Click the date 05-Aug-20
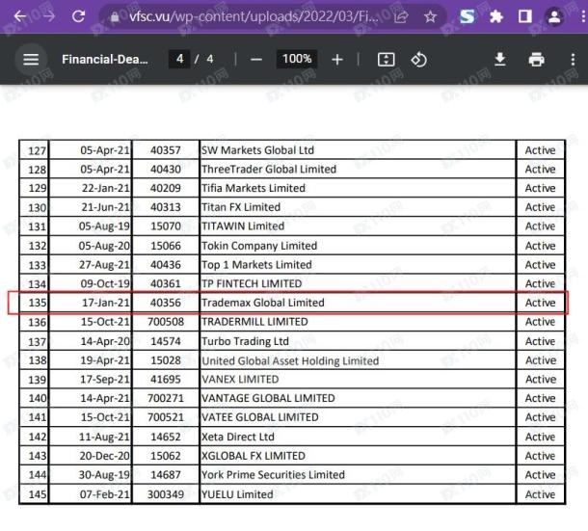This screenshot has height=531, width=588. click(104, 246)
